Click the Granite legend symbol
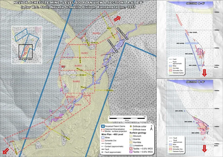223x157 pixels. click(131, 139)
